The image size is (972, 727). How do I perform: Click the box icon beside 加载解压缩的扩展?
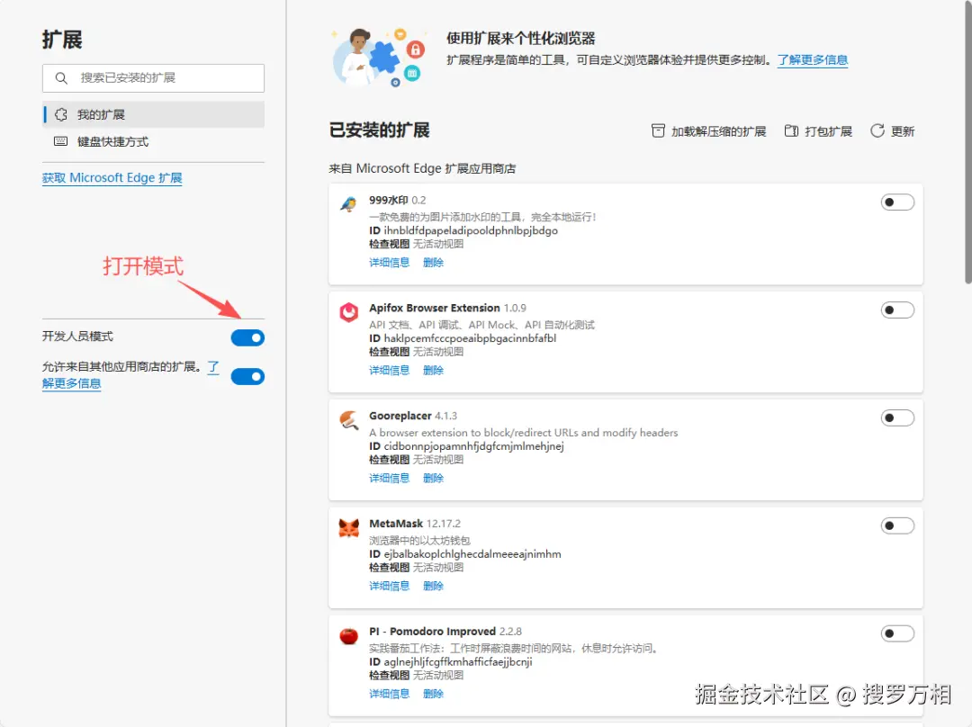click(658, 130)
